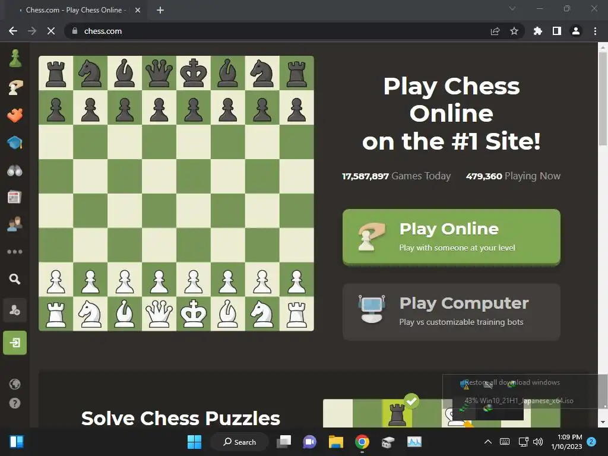The height and width of the screenshot is (456, 608).
Task: Click the Chrome taskbar icon
Action: point(362,442)
